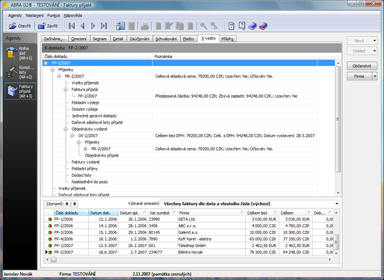Click status dot of row FP-1/2006
Image resolution: width=384 pixels, height=280 pixels.
click(50, 219)
